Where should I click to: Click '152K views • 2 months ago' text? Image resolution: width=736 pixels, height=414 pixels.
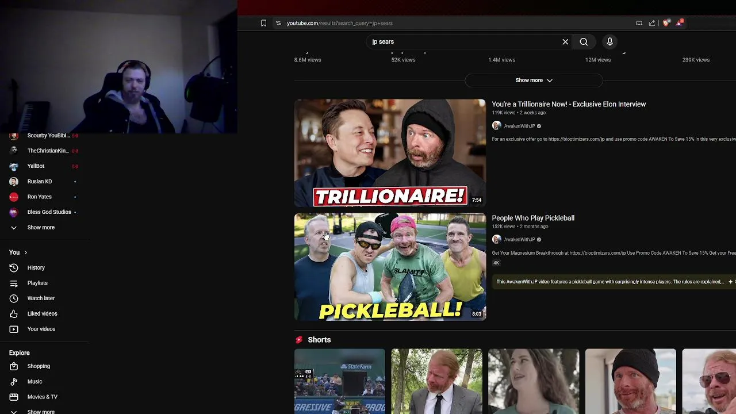point(520,227)
